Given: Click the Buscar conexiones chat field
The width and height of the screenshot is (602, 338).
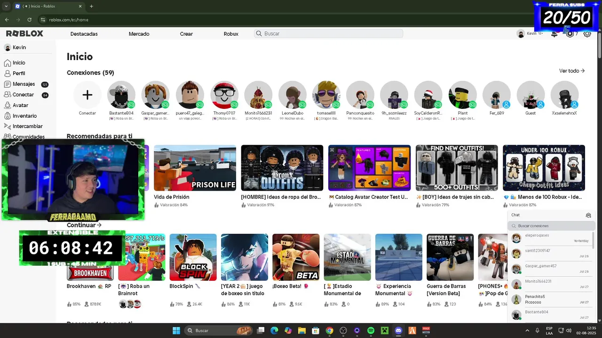Looking at the screenshot, I should [x=551, y=226].
